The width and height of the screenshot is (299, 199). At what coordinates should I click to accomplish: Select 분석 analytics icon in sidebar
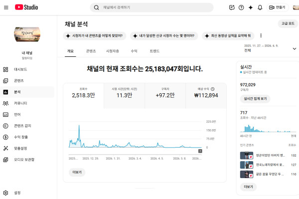[x=5, y=92]
